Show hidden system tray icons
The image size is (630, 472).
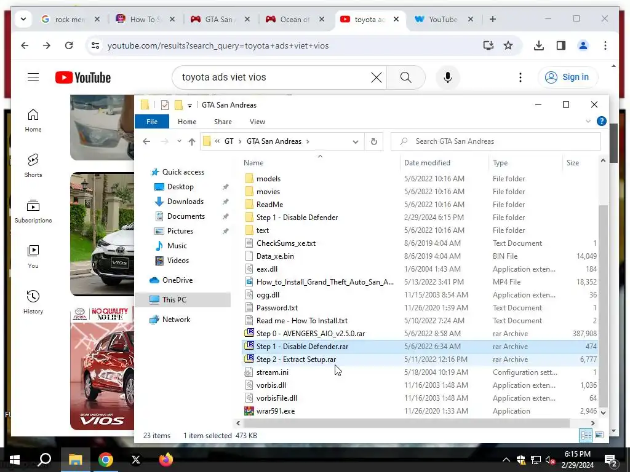pyautogui.click(x=506, y=460)
